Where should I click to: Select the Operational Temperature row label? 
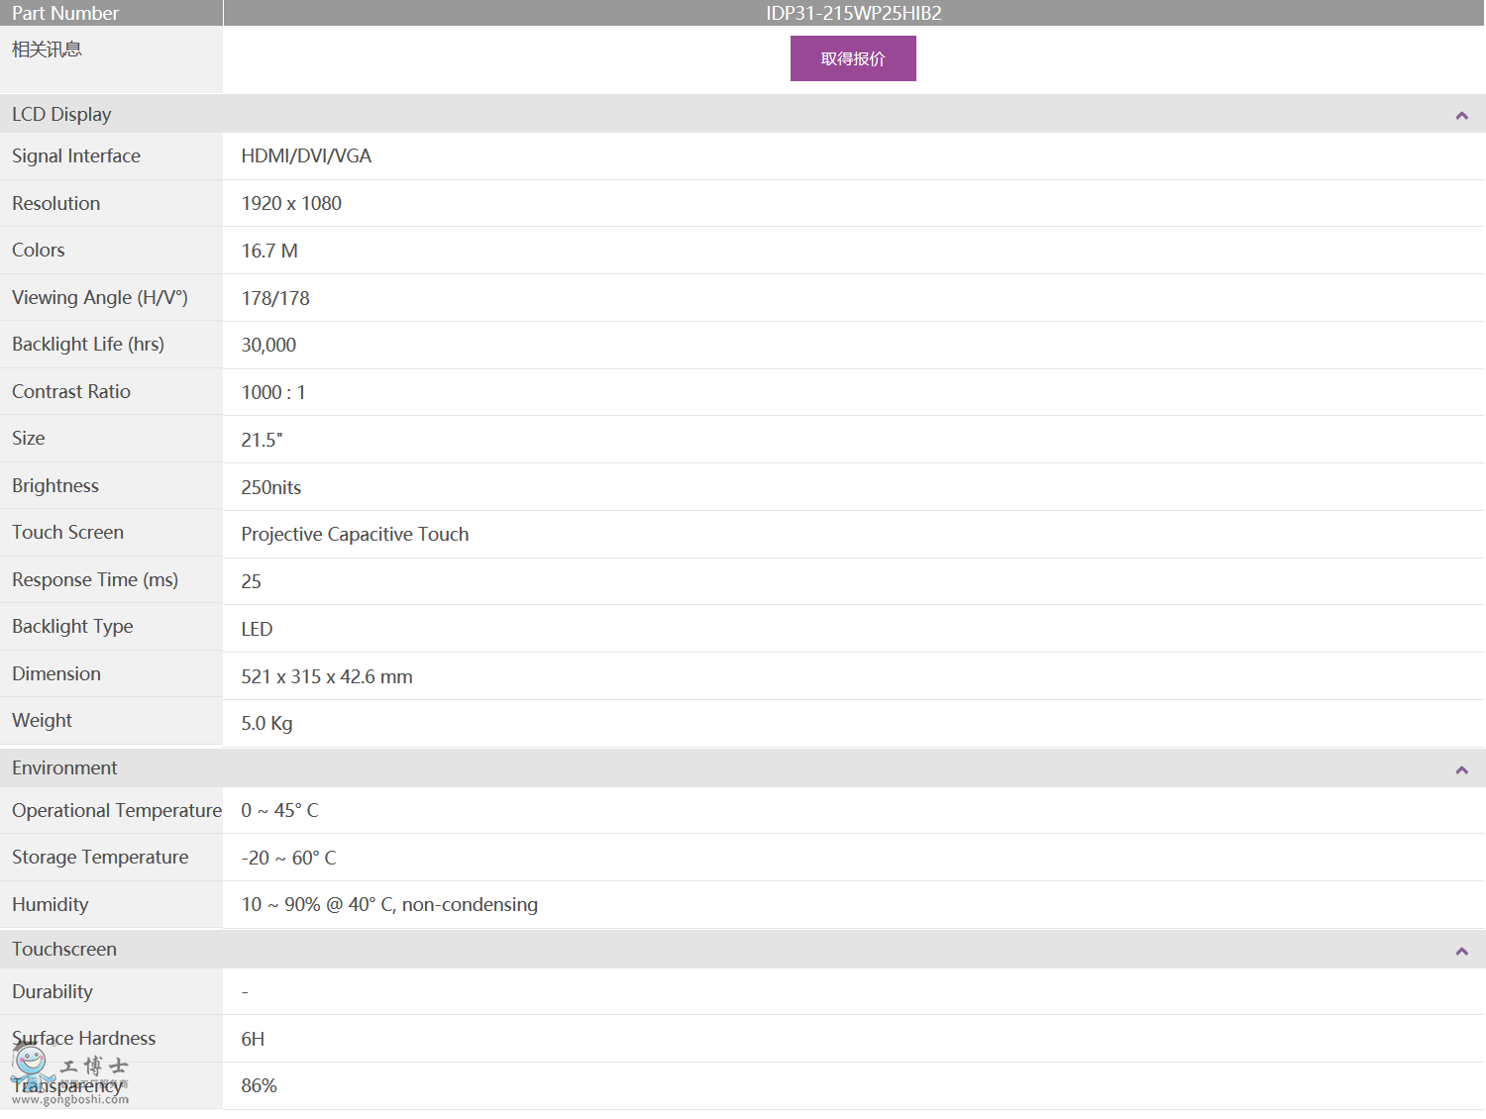[x=117, y=811]
